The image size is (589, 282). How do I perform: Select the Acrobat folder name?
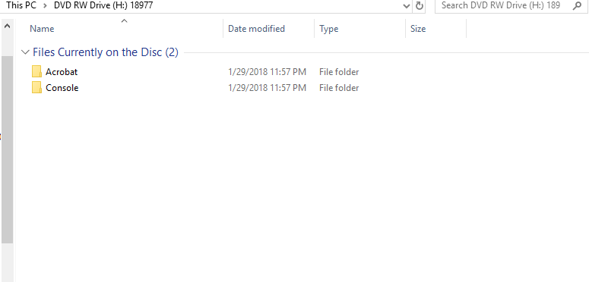pos(62,71)
